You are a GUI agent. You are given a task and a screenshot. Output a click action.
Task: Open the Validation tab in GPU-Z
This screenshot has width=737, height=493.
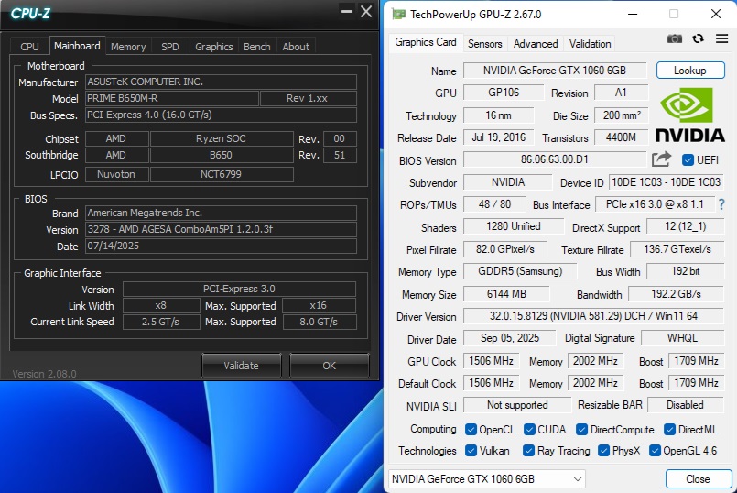pos(590,44)
